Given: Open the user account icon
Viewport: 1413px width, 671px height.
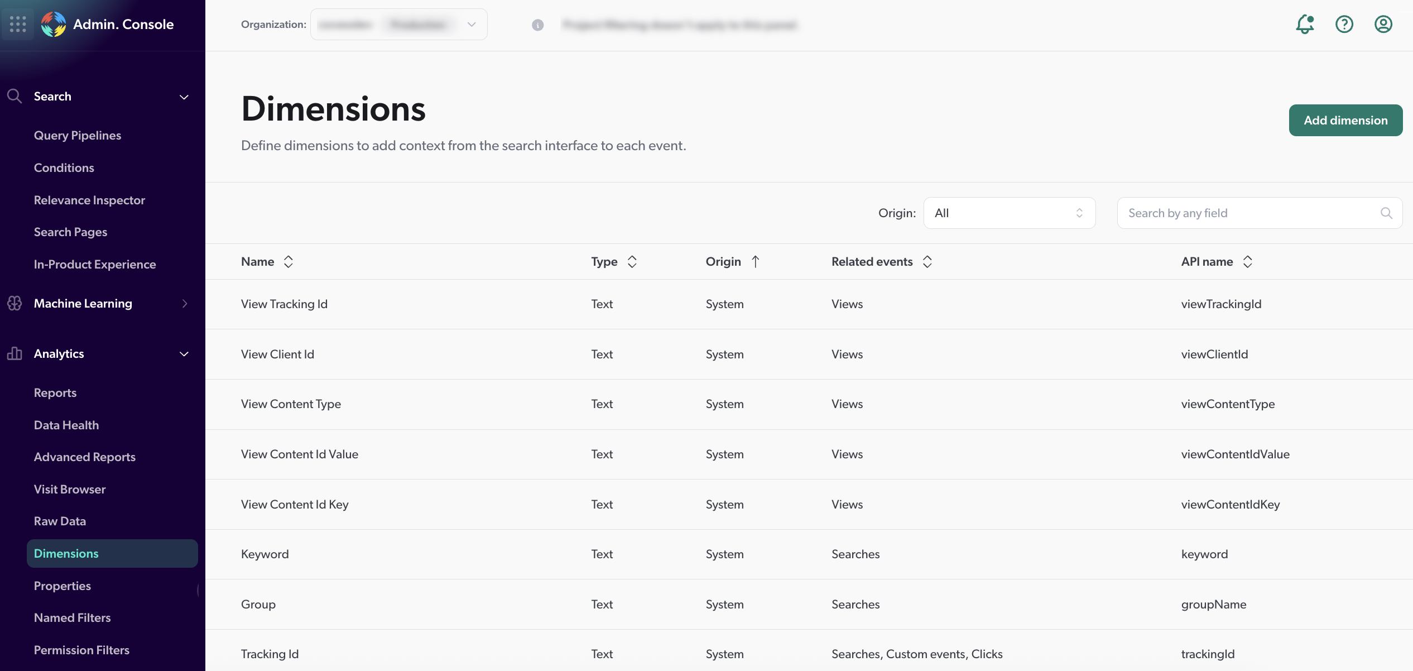Looking at the screenshot, I should [1383, 25].
